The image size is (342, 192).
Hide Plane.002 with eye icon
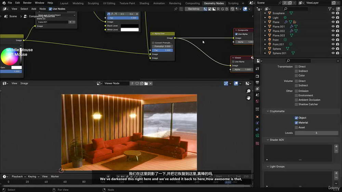333,31
